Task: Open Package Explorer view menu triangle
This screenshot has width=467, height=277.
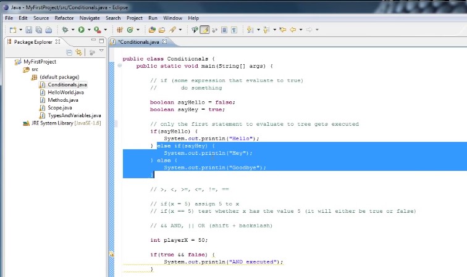Action: (x=101, y=52)
